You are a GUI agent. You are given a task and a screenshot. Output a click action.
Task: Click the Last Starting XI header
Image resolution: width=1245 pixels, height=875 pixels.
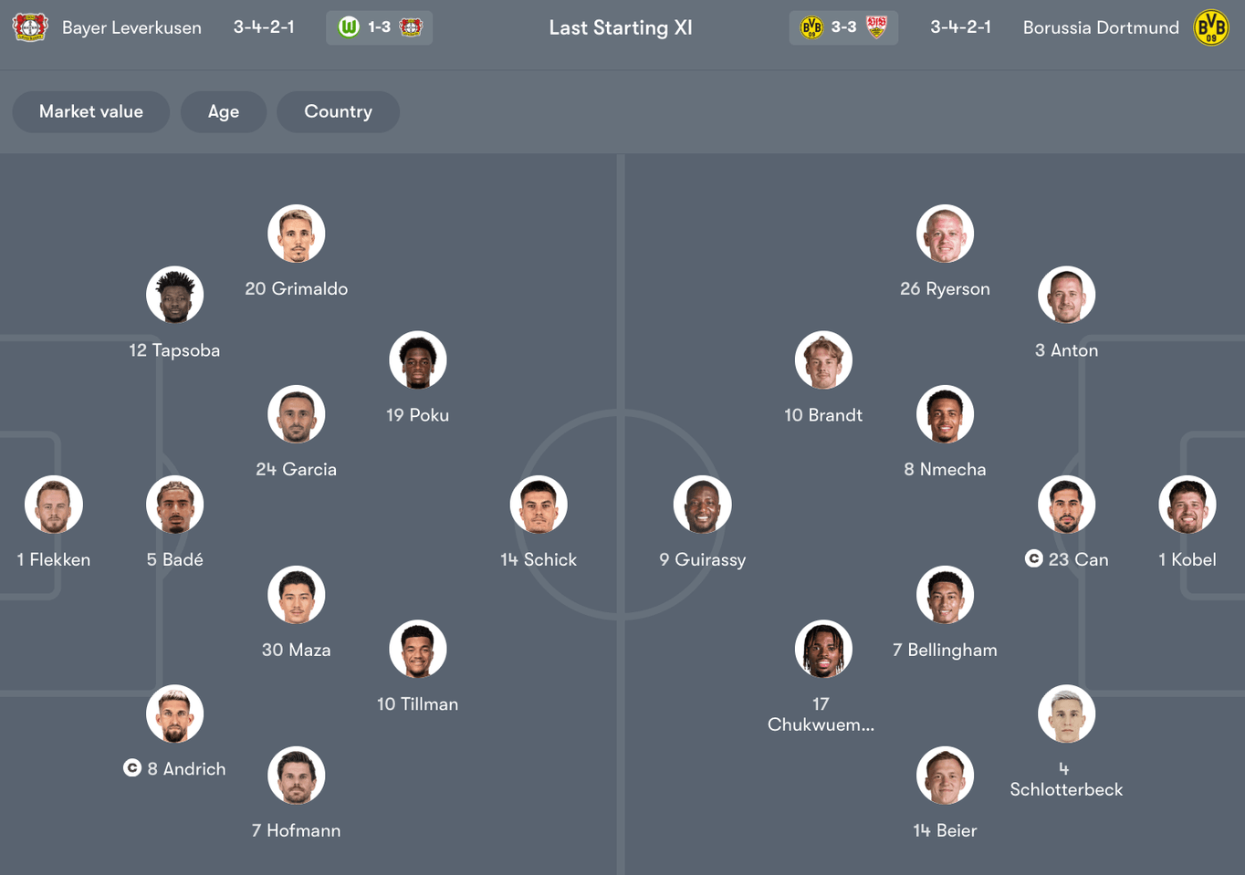(620, 27)
